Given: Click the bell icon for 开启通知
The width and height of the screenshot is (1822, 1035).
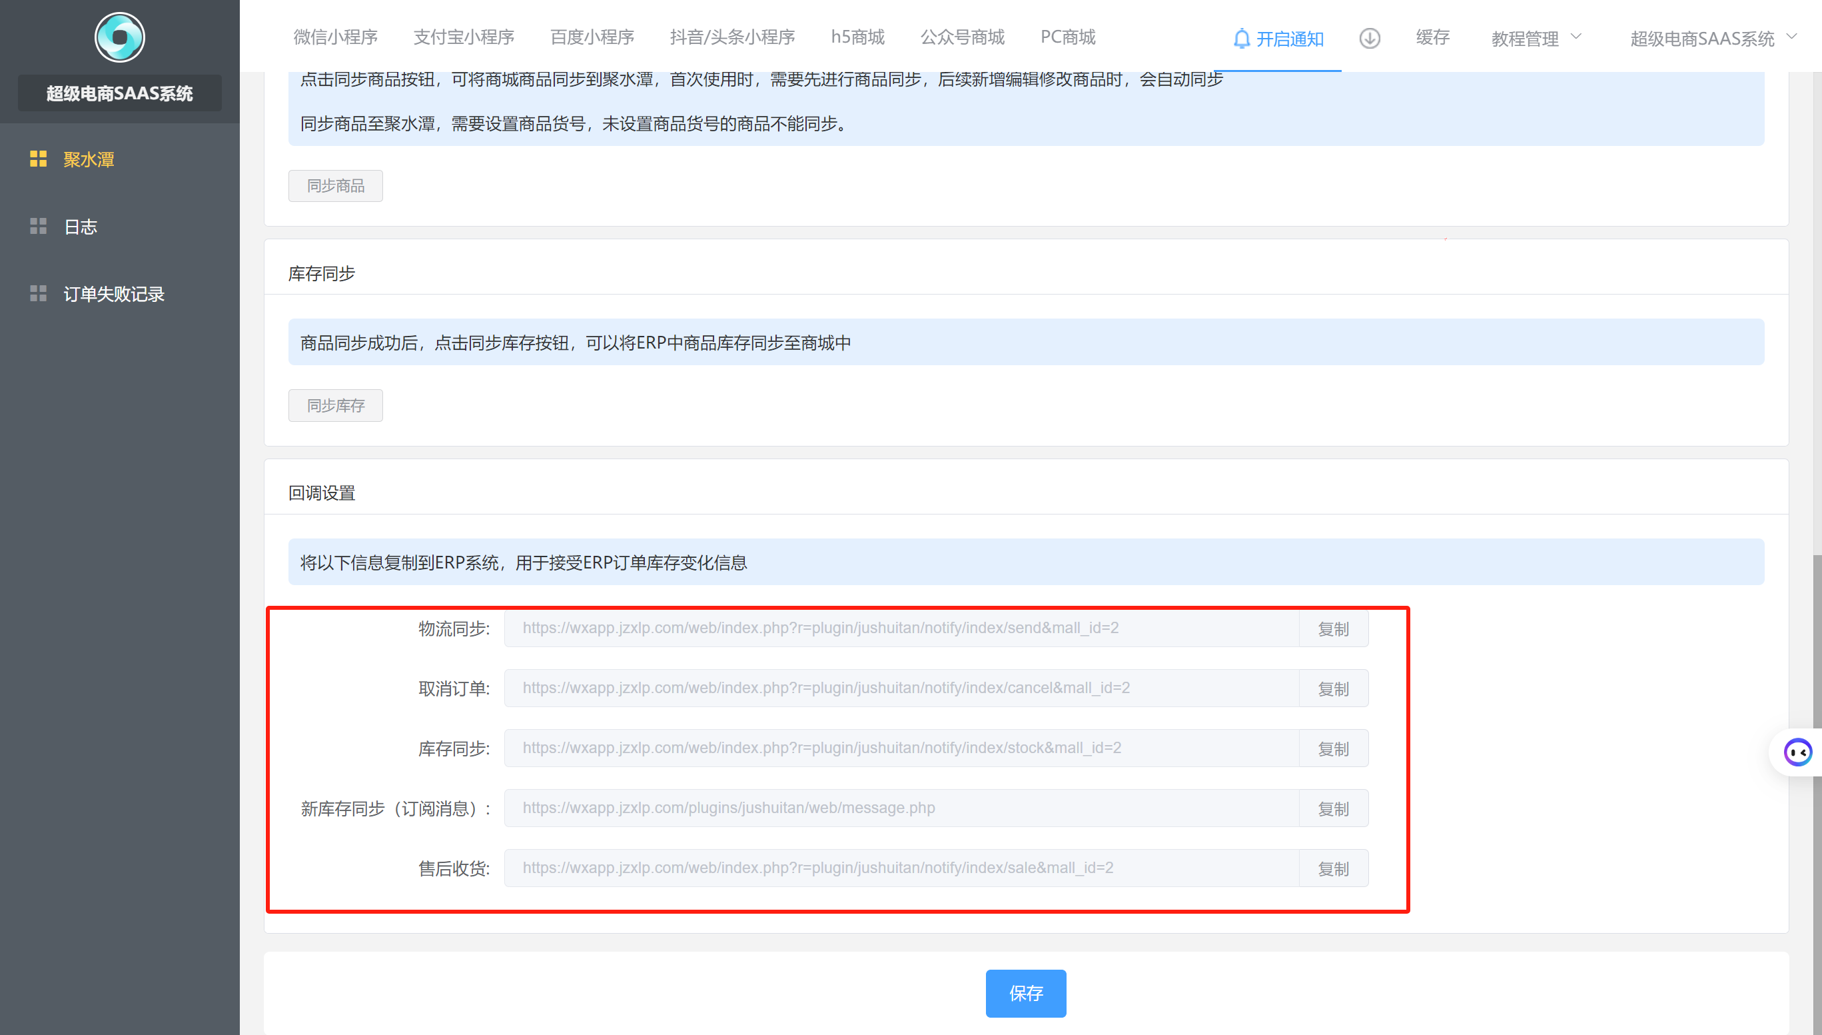Looking at the screenshot, I should pos(1241,39).
